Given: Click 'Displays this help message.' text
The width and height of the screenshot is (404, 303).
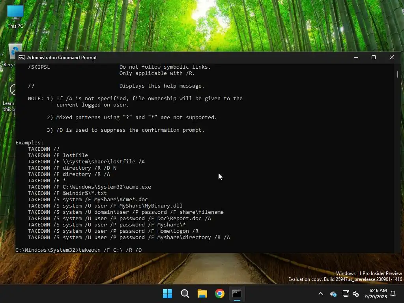Looking at the screenshot, I should pyautogui.click(x=162, y=86).
